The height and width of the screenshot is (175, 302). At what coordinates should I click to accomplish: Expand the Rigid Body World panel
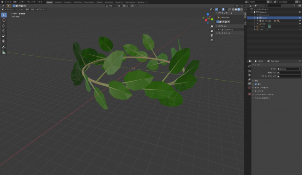(264, 94)
